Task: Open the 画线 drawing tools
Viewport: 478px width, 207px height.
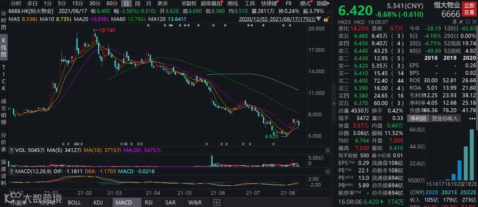Action: pyautogui.click(x=233, y=4)
